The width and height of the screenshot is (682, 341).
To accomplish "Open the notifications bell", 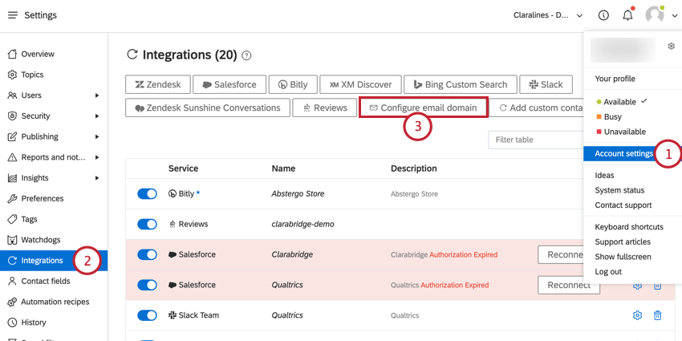I will (627, 16).
